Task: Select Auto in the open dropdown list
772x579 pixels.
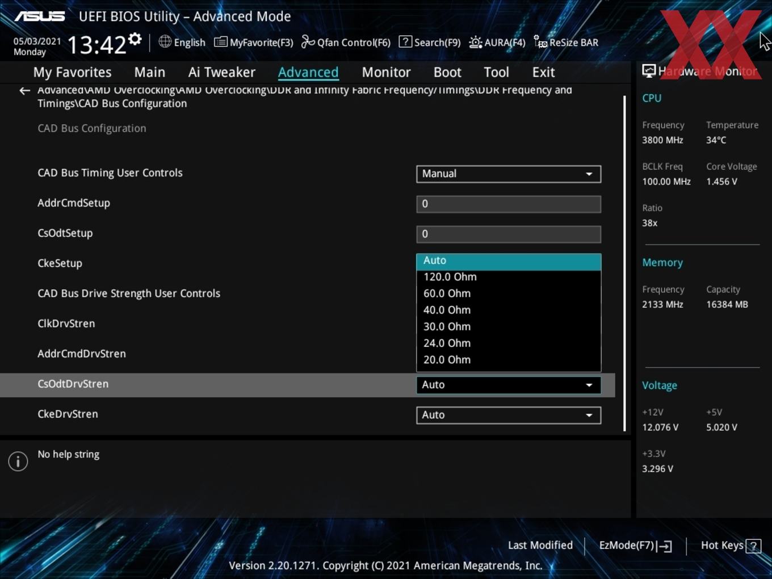Action: pos(509,261)
